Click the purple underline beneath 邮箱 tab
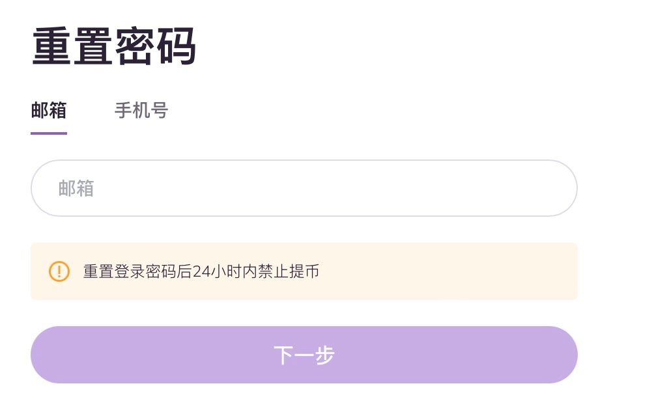 [49, 133]
